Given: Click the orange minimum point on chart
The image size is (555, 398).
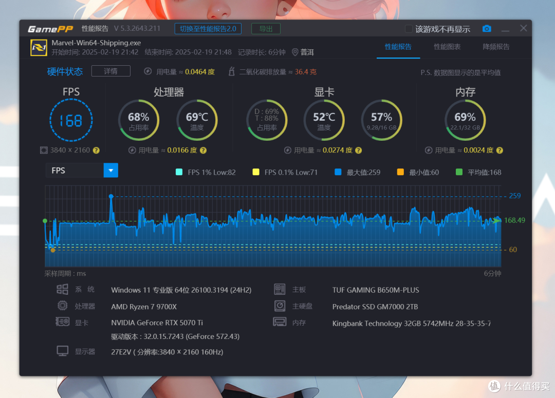Looking at the screenshot, I should tap(53, 250).
